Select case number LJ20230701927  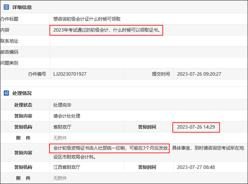pyautogui.click(x=70, y=74)
